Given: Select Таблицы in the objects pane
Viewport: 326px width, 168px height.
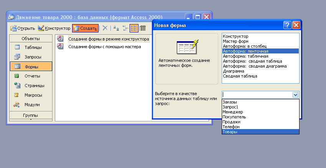Looking at the screenshot, I should pos(31,47).
